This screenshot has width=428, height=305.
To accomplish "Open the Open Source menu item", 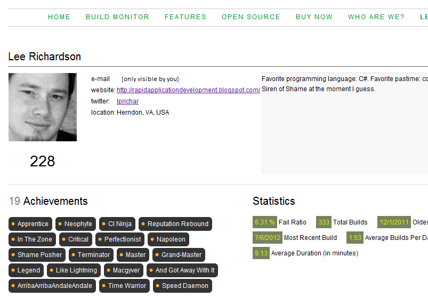I will point(251,17).
